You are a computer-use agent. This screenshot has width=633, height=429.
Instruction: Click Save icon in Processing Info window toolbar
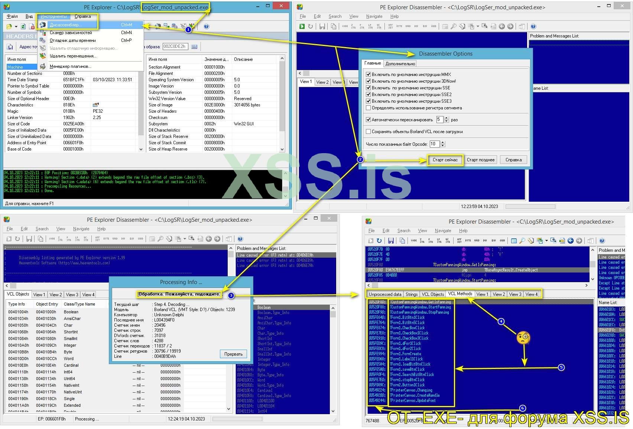tap(29, 239)
